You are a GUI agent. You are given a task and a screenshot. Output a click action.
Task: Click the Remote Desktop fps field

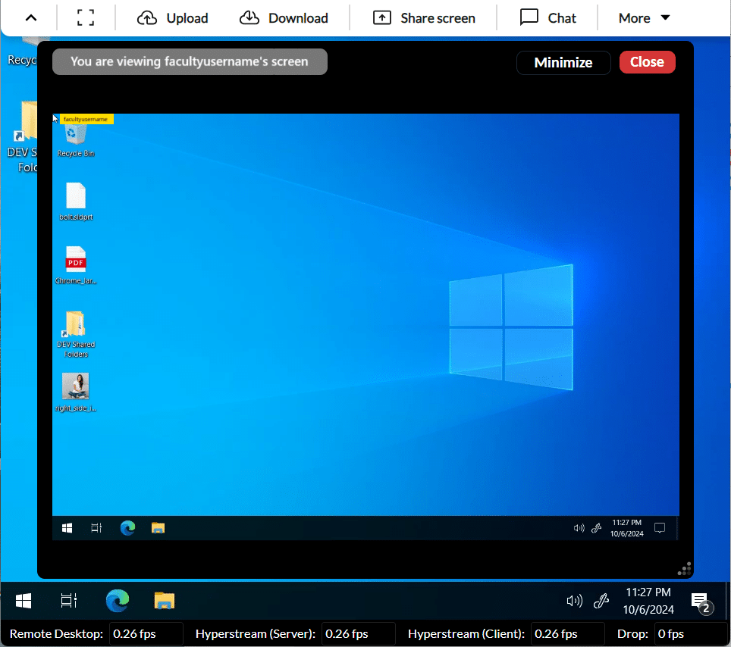pyautogui.click(x=146, y=633)
